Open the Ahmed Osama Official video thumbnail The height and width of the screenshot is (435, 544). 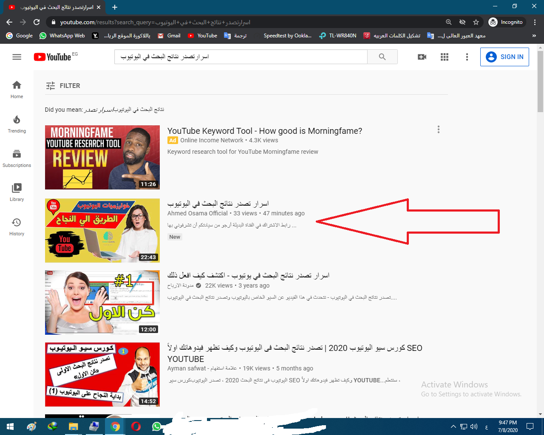[x=102, y=231]
